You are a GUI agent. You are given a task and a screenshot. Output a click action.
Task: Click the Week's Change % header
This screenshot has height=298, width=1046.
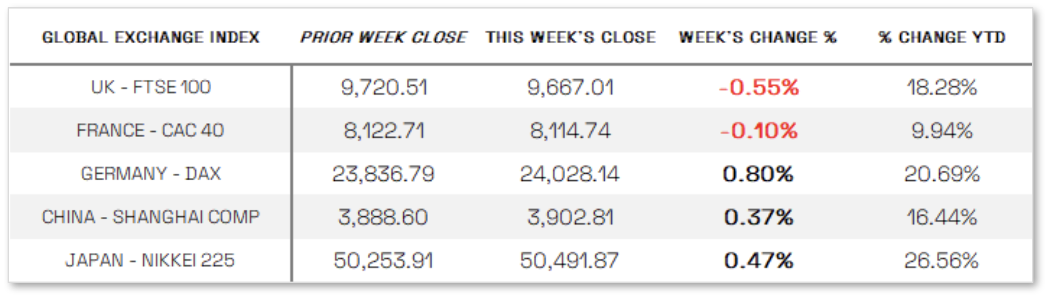(x=757, y=37)
